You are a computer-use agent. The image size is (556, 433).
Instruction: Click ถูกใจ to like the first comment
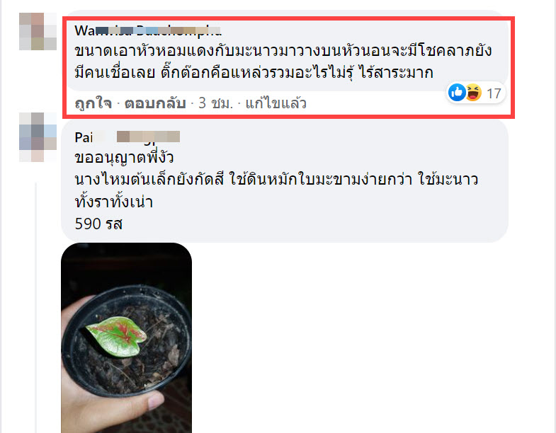tap(93, 103)
